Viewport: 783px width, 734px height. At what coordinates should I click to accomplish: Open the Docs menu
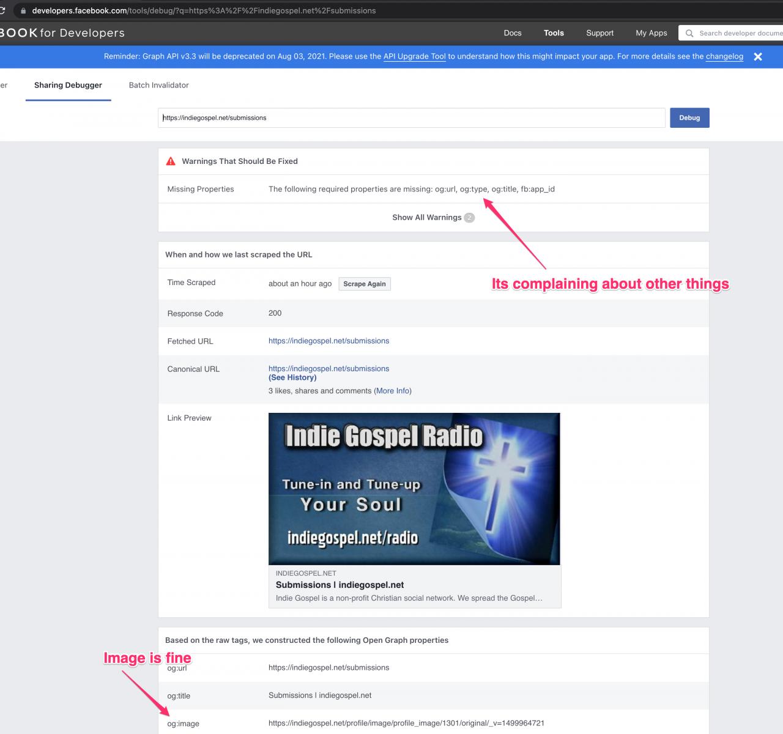click(x=512, y=33)
